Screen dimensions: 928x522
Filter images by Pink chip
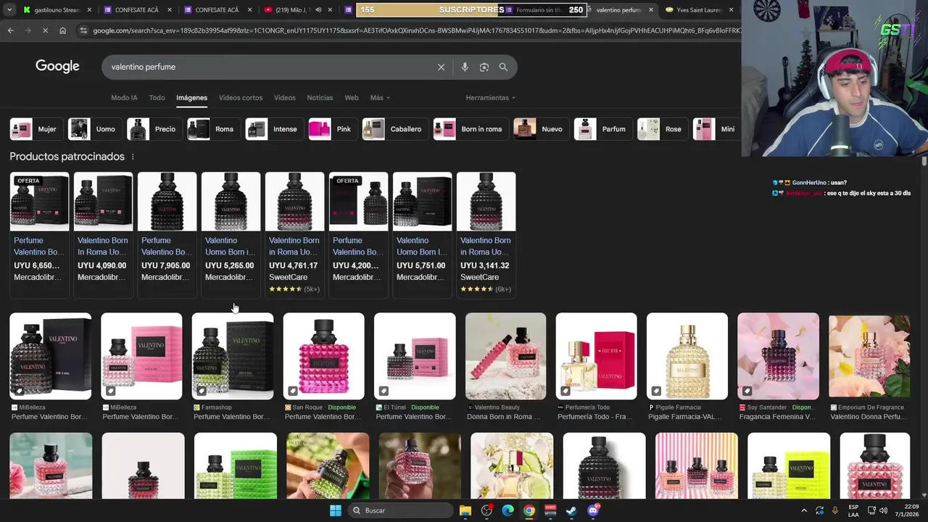331,129
